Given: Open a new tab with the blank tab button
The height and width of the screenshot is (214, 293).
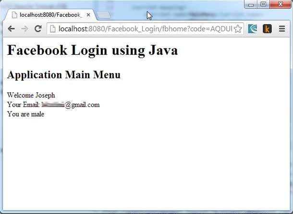Looking at the screenshot, I should (104, 15).
